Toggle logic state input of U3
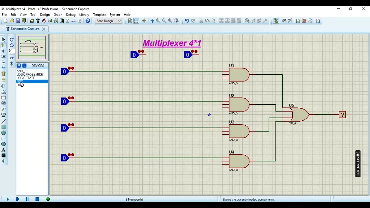Image resolution: width=370 pixels, height=208 pixels. [x=65, y=128]
